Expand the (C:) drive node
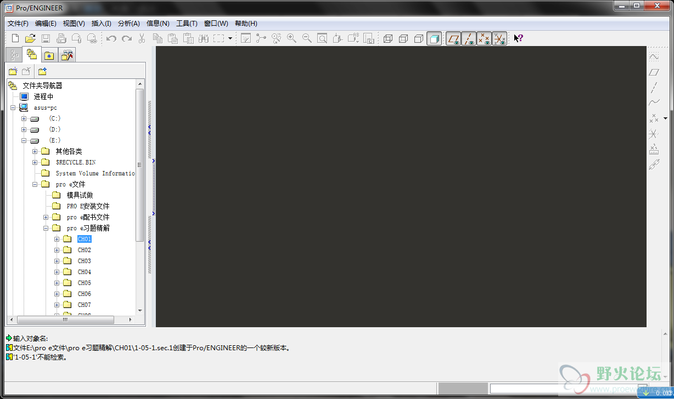This screenshot has width=674, height=399. pyautogui.click(x=24, y=118)
